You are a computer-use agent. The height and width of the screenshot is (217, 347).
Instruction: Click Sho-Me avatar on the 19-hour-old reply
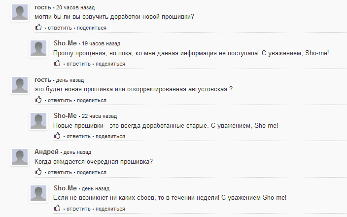point(38,48)
